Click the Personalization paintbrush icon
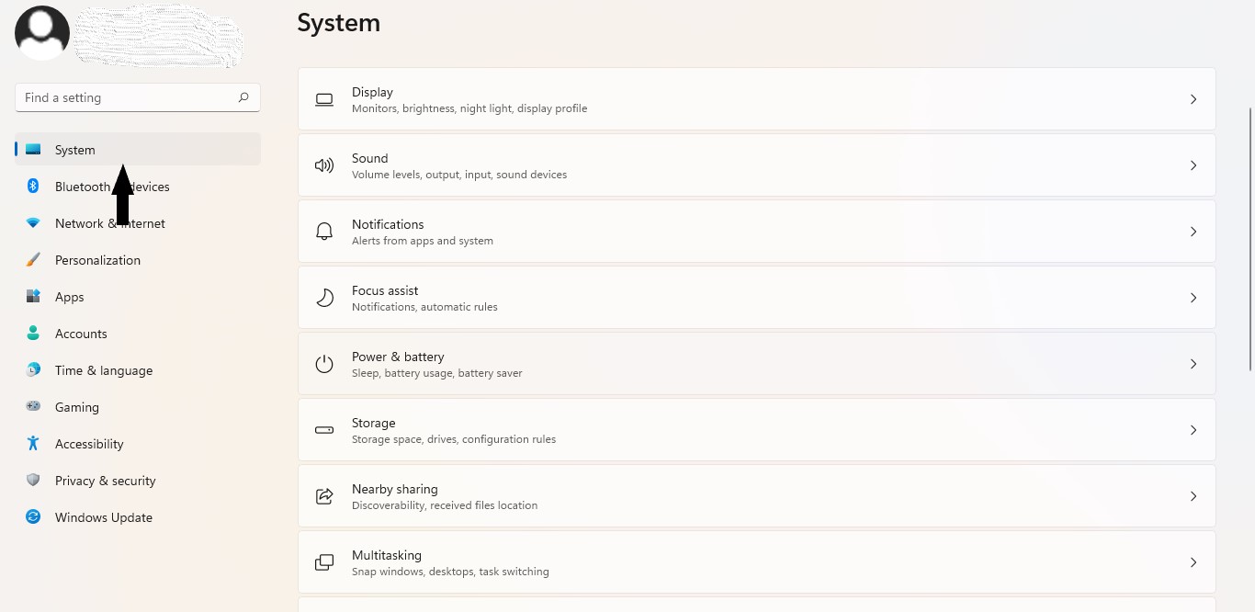The width and height of the screenshot is (1255, 612). (33, 260)
